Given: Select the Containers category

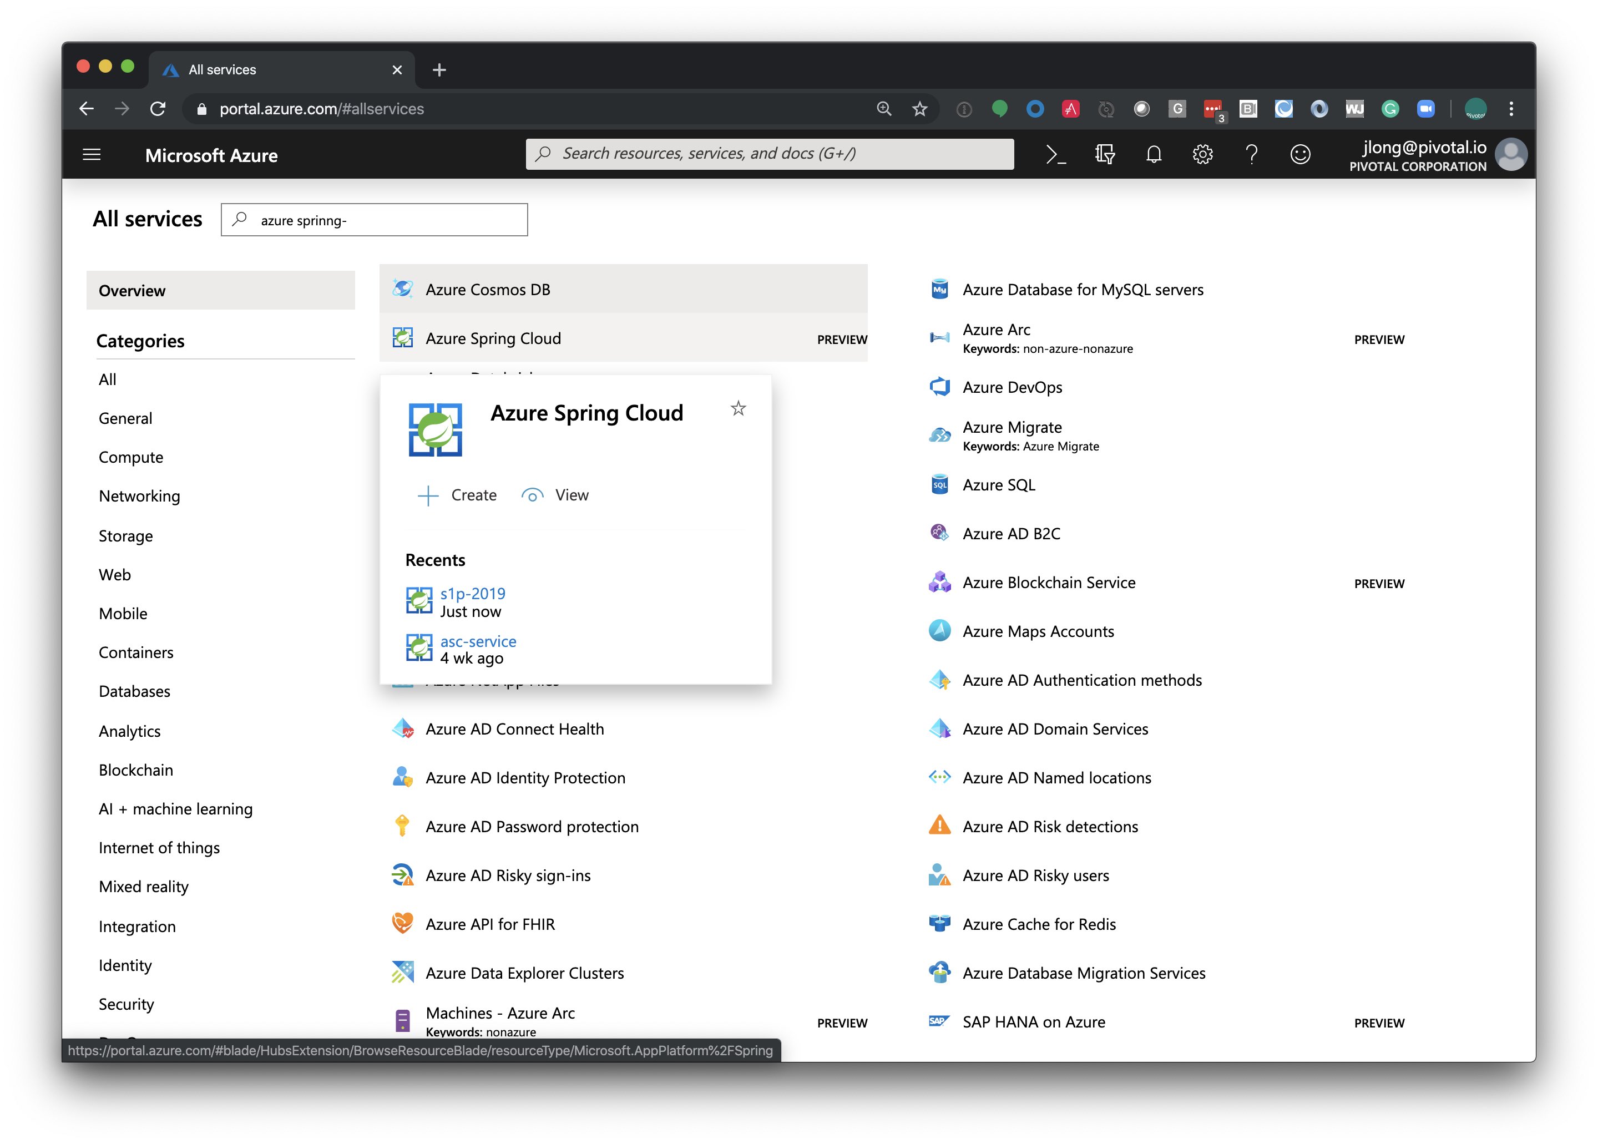Looking at the screenshot, I should coord(136,652).
